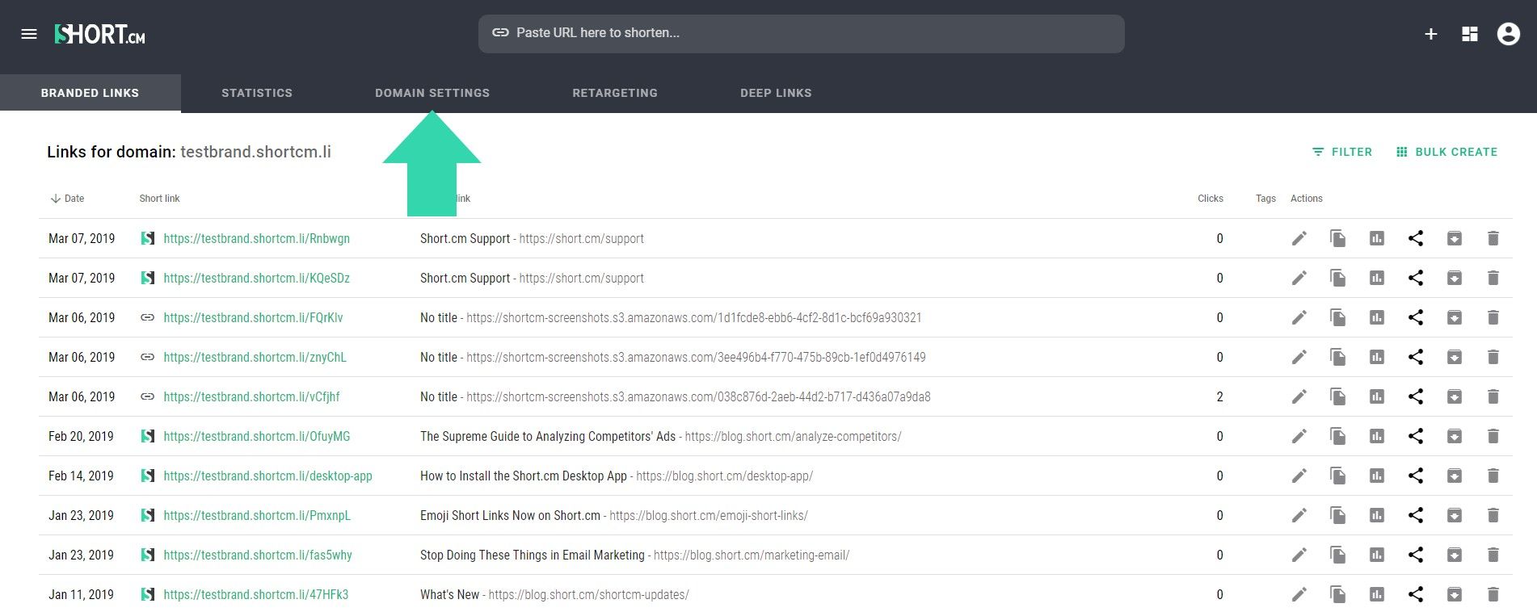Select the original URL of the vCfjhf row
This screenshot has height=612, width=1537.
tap(698, 396)
